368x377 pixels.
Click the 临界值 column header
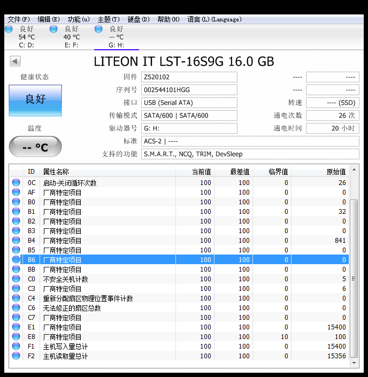click(272, 172)
